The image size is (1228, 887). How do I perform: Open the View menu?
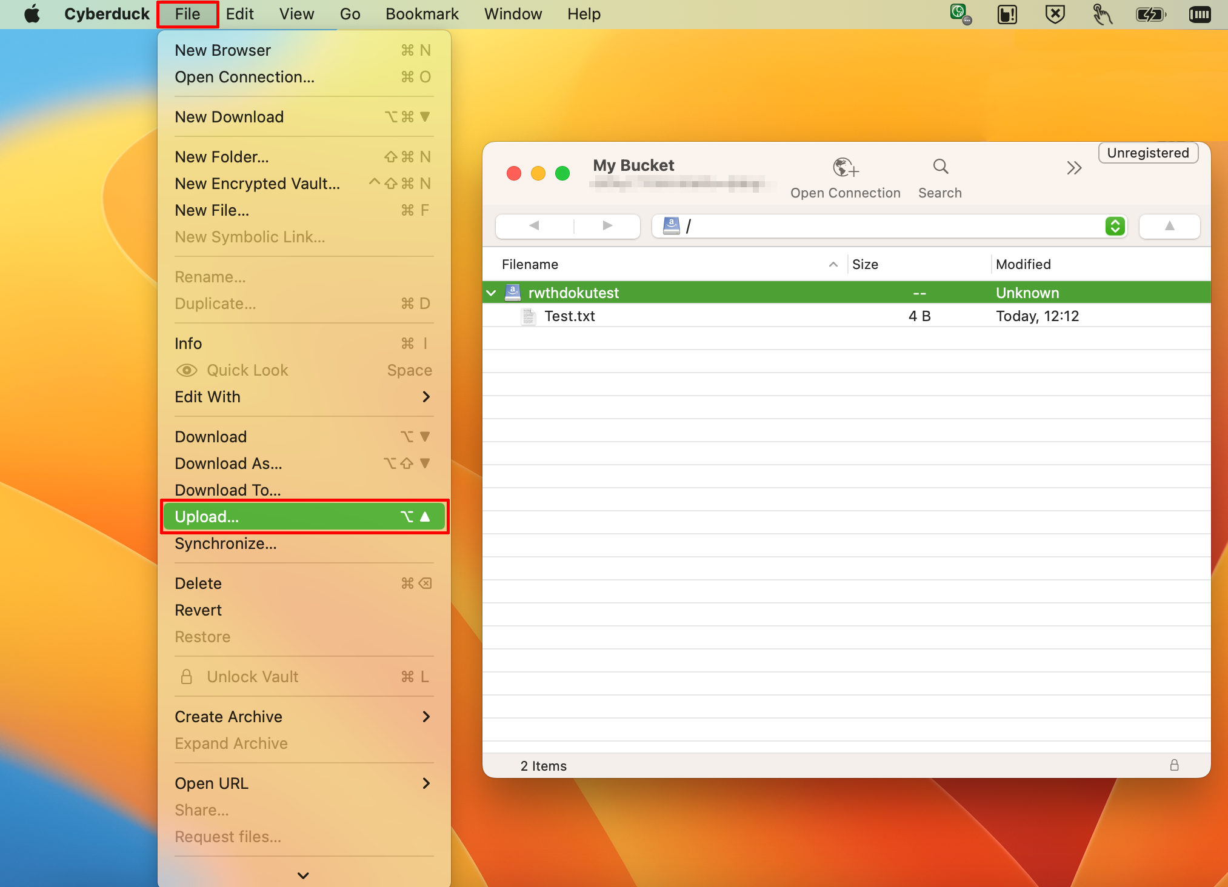click(x=296, y=14)
